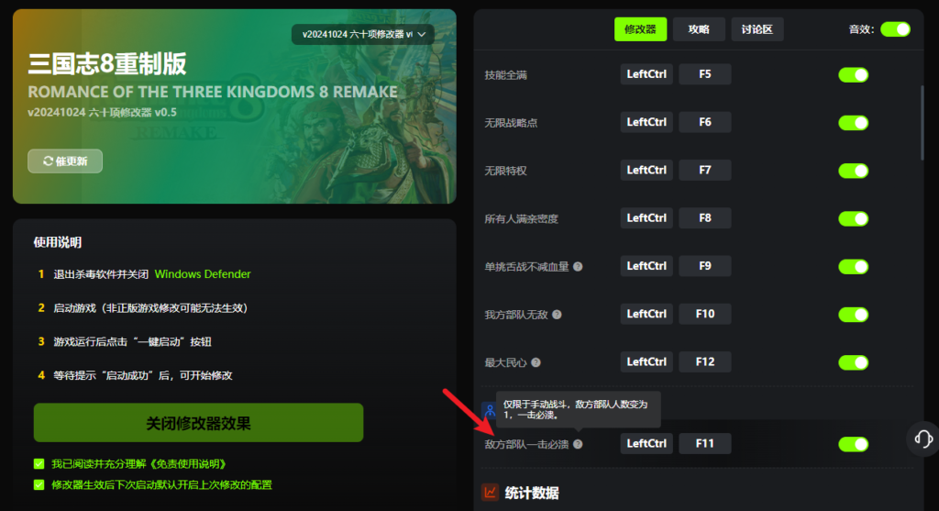Open the Windows Defender link
Image resolution: width=939 pixels, height=511 pixels.
click(x=203, y=273)
